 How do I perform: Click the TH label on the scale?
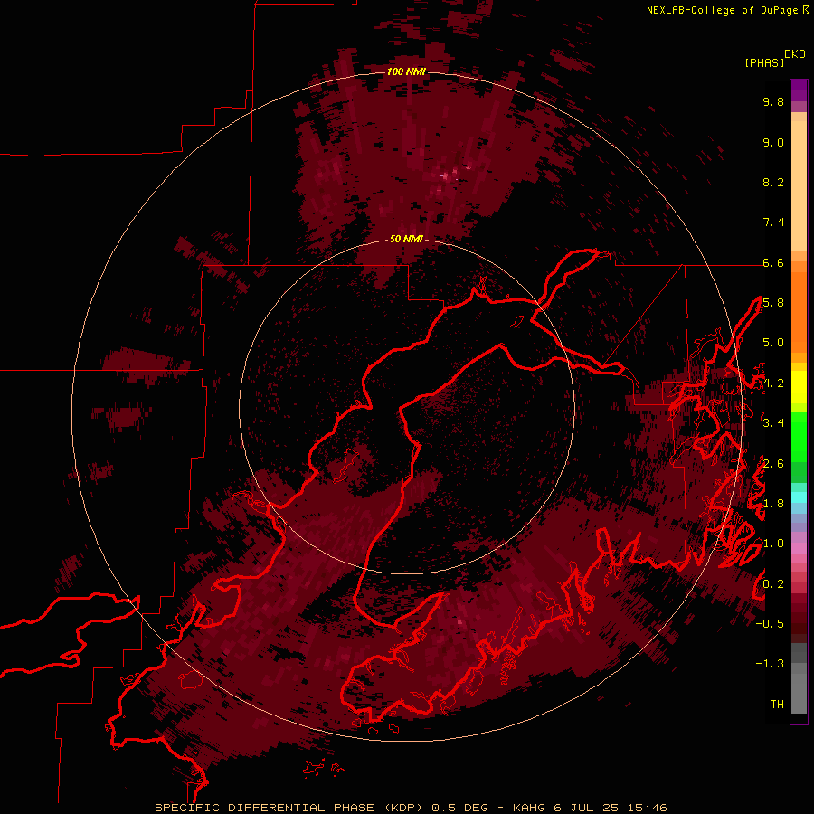pos(777,705)
